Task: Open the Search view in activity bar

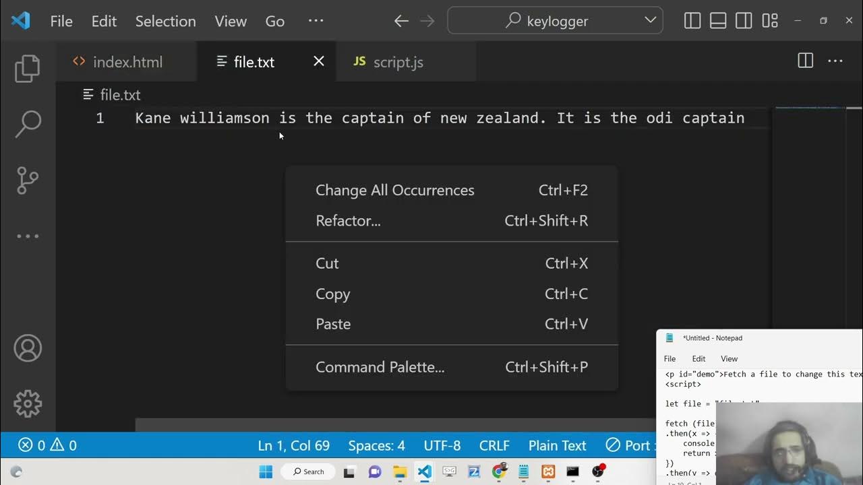Action: pos(28,125)
